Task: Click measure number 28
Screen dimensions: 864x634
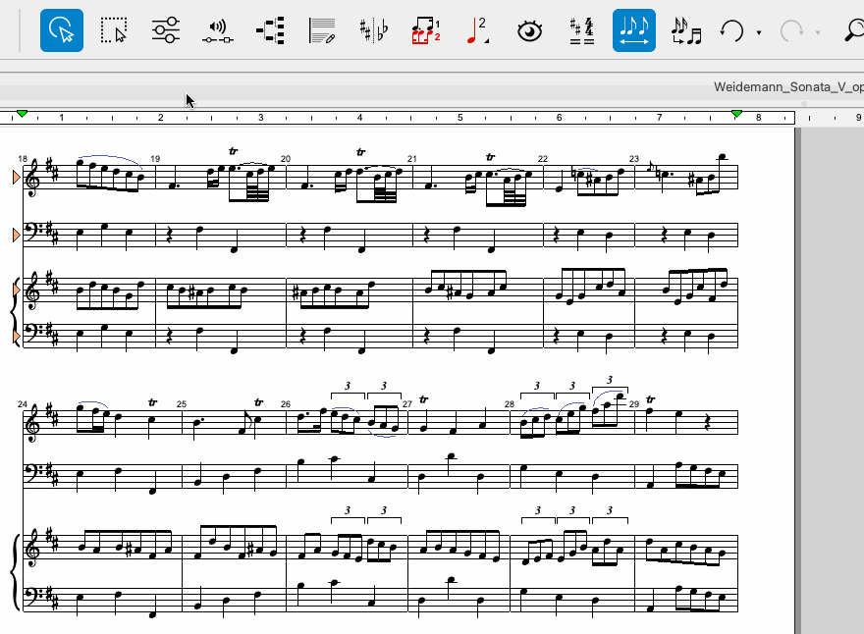Action: pos(510,403)
